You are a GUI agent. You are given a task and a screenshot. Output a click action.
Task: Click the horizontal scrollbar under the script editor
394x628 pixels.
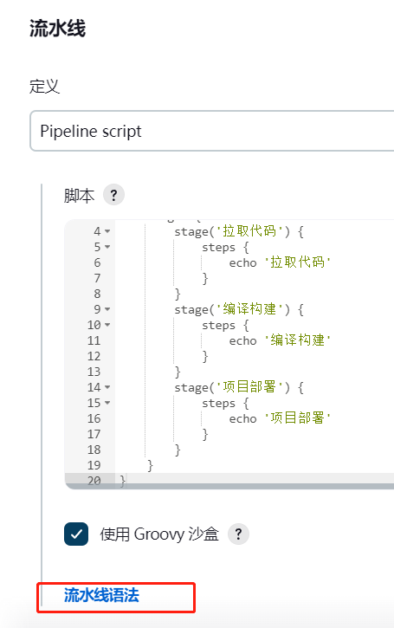[229, 486]
